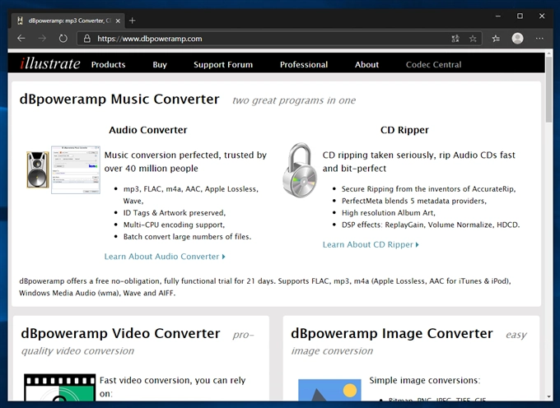
Task: Click the image converter picture icon
Action: point(329,390)
